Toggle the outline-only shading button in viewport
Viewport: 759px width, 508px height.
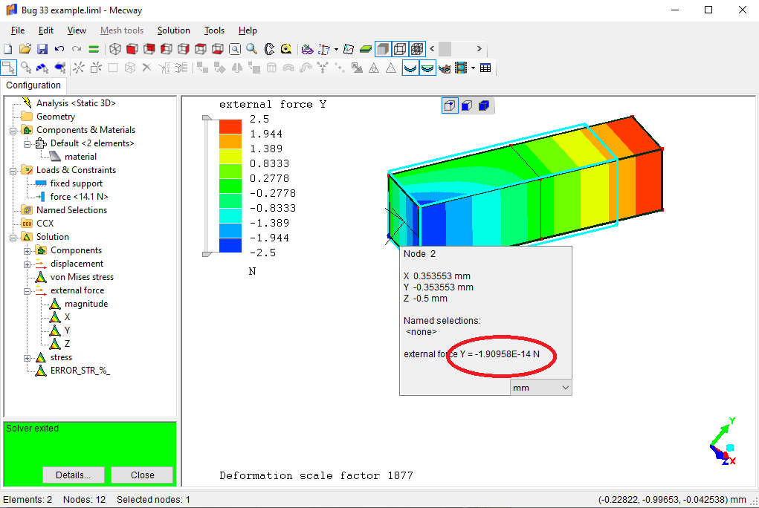(x=450, y=105)
